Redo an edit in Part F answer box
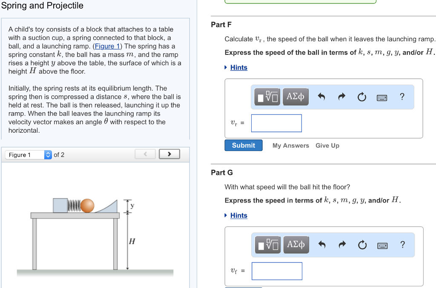The width and height of the screenshot is (436, 288). click(341, 97)
